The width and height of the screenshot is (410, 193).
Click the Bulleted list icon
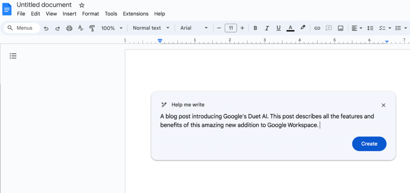398,28
